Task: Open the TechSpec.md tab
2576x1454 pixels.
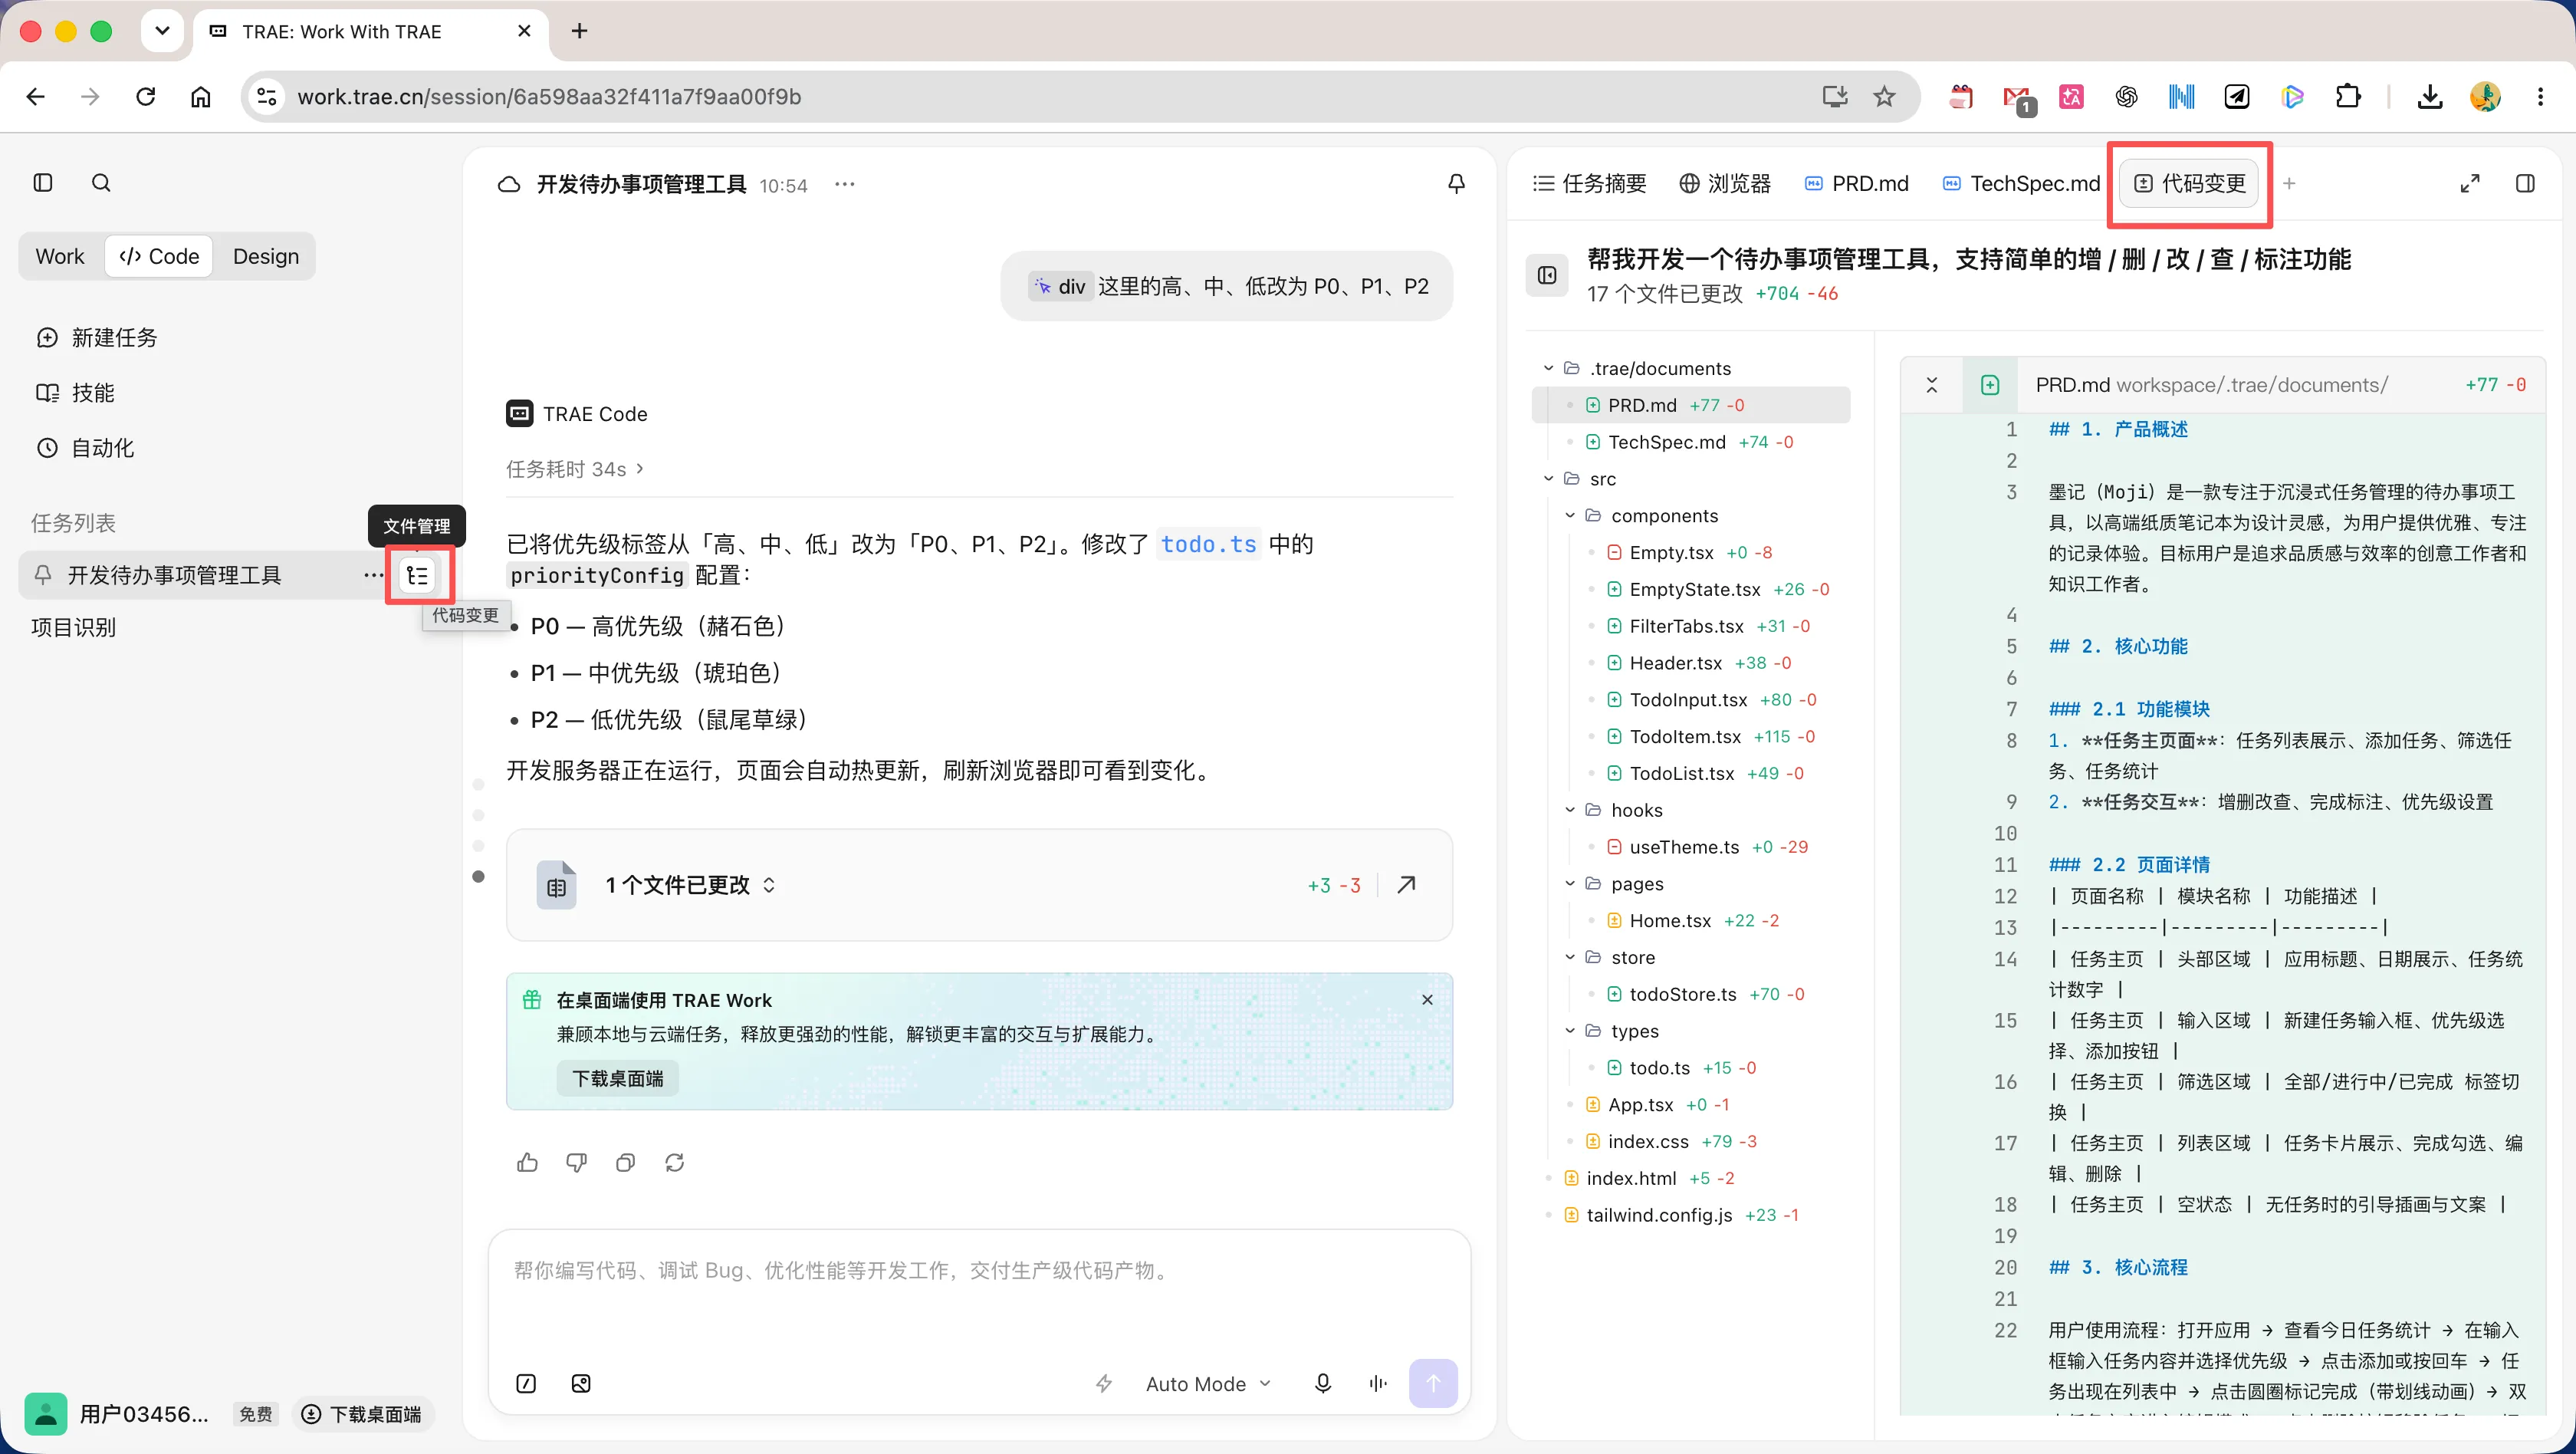Action: pyautogui.click(x=2022, y=184)
